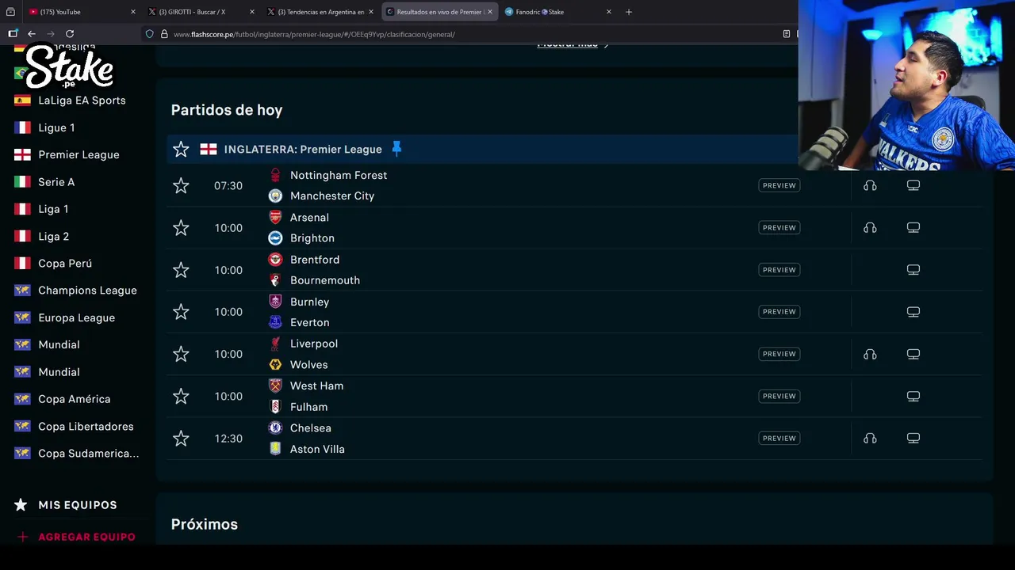
Task: Toggle favorite star for Arsenal vs Brighton
Action: 181,228
